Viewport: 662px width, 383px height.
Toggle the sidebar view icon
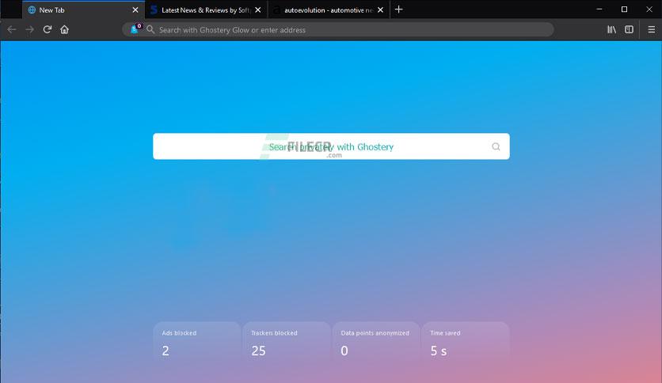tap(629, 29)
